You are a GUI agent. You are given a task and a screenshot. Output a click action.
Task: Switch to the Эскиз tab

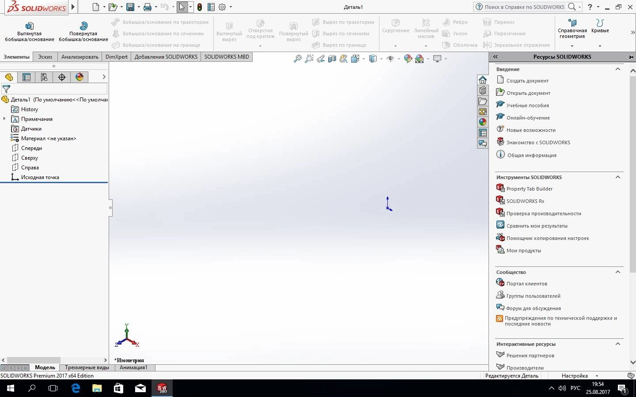[x=45, y=57]
